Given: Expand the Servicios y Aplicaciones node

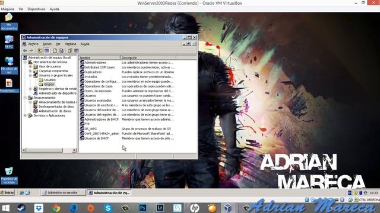Looking at the screenshot, I should [x=25, y=115].
